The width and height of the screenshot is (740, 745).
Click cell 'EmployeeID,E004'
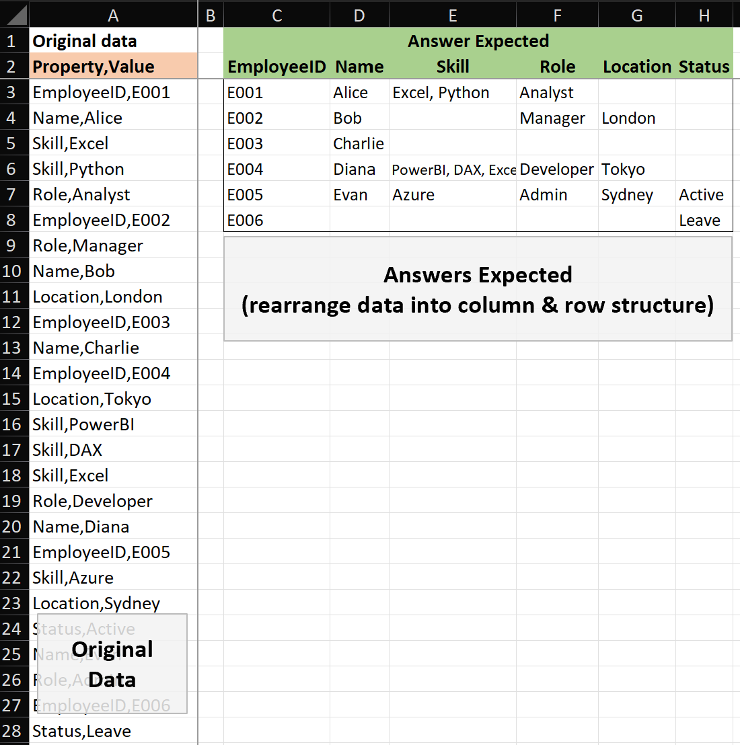[113, 373]
